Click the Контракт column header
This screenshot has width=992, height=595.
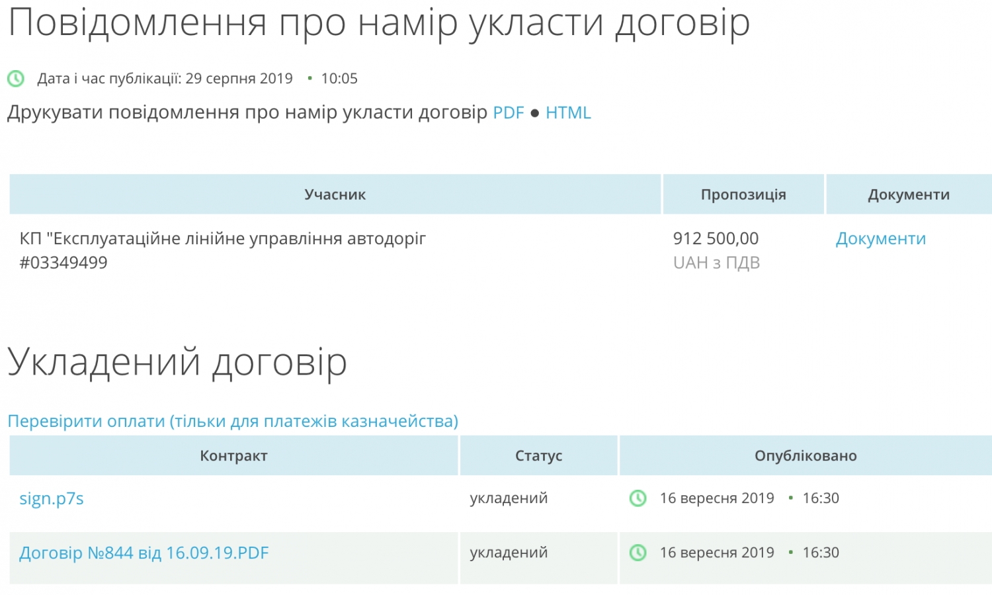tap(233, 456)
